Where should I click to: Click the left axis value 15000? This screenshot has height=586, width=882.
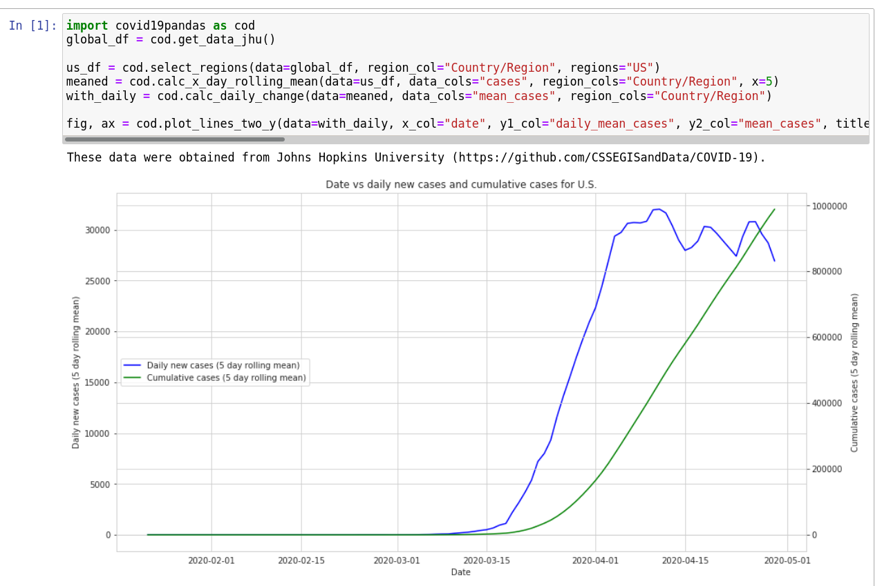[97, 382]
